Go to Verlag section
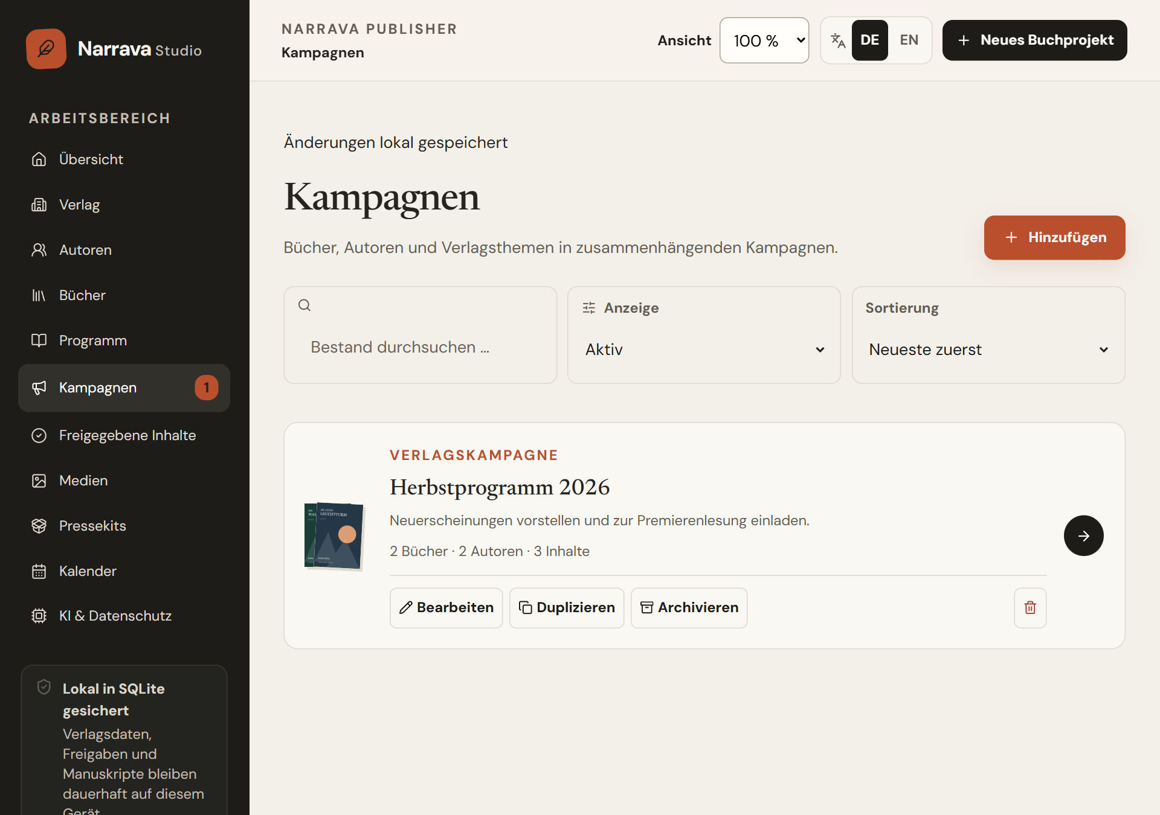 124,205
